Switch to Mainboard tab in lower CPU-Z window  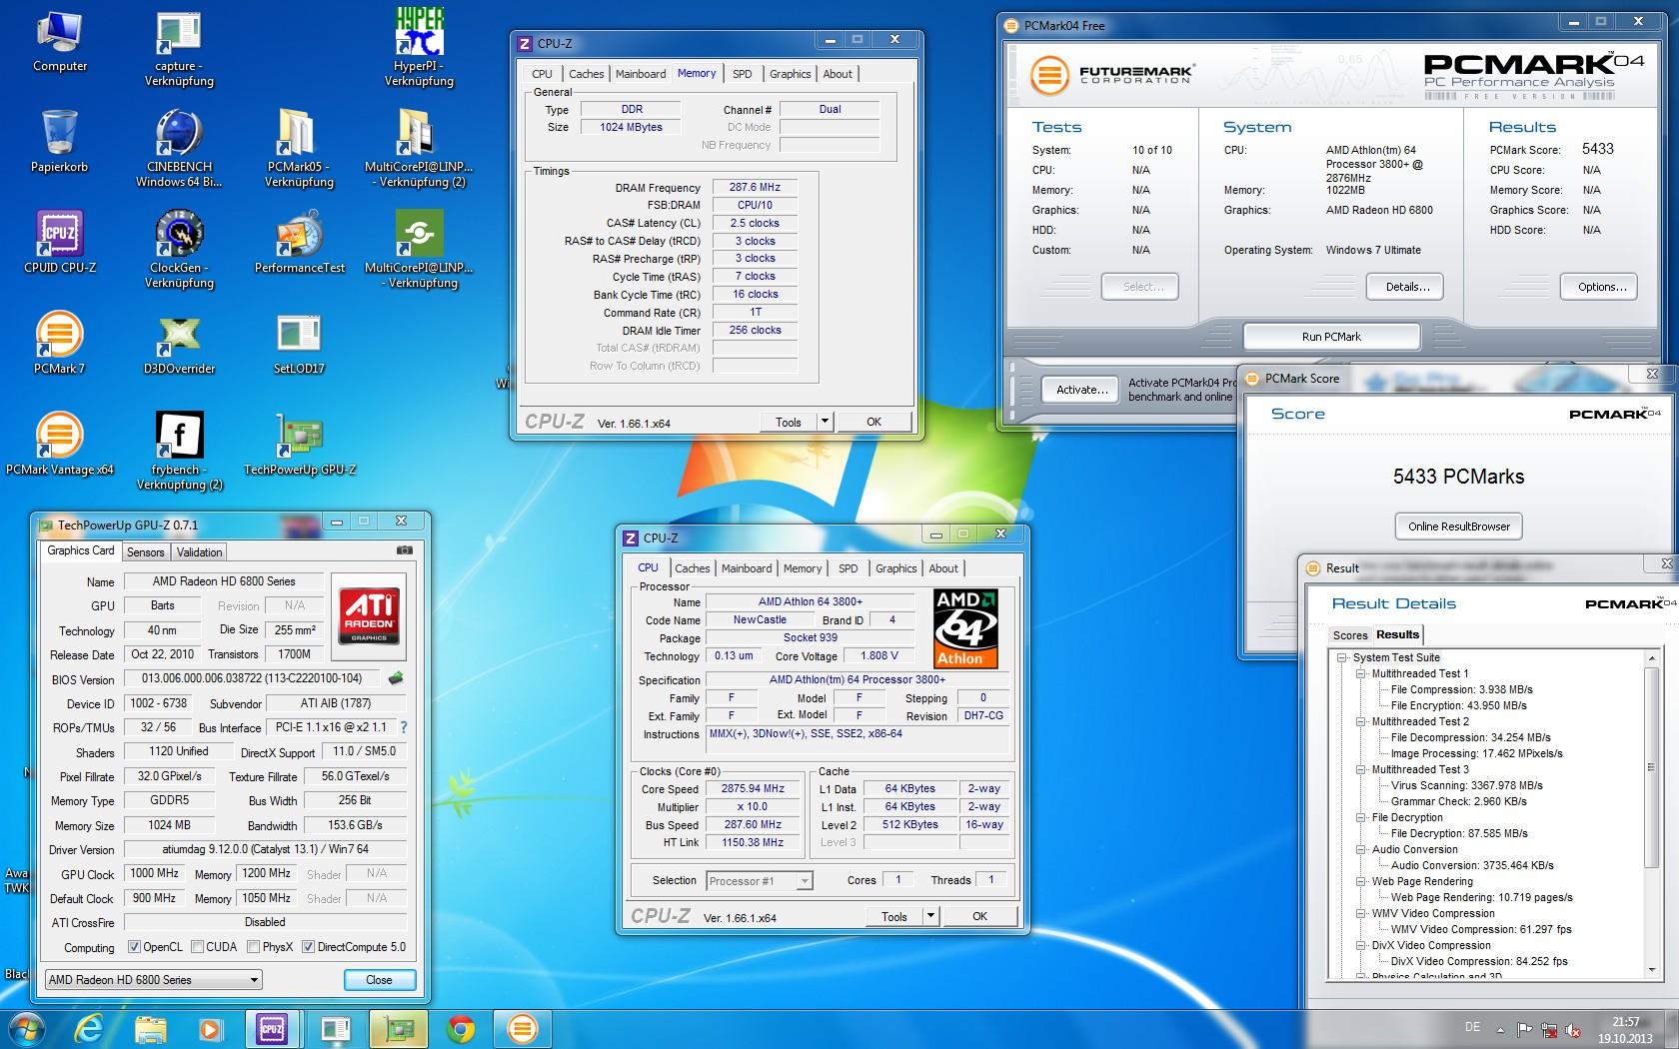[747, 568]
